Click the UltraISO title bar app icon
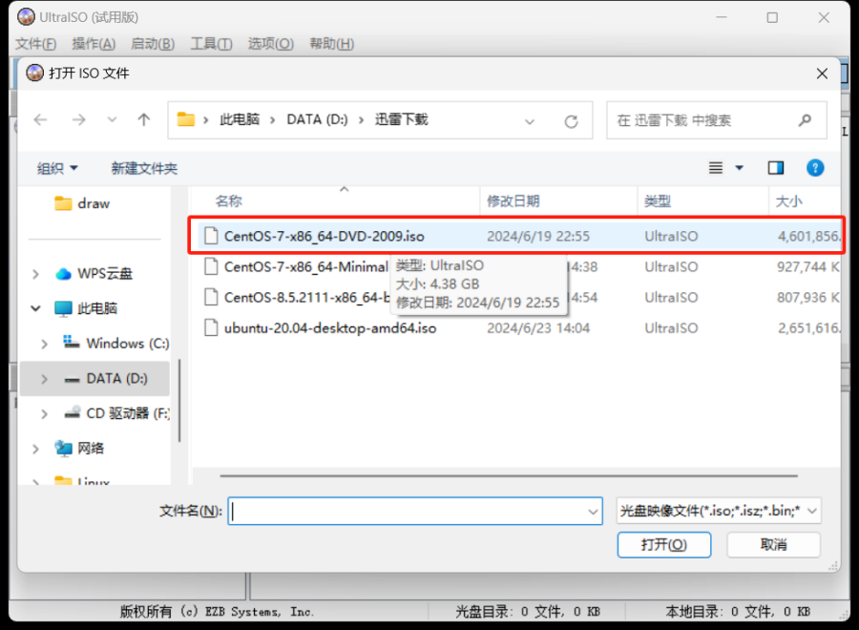 pyautogui.click(x=26, y=17)
